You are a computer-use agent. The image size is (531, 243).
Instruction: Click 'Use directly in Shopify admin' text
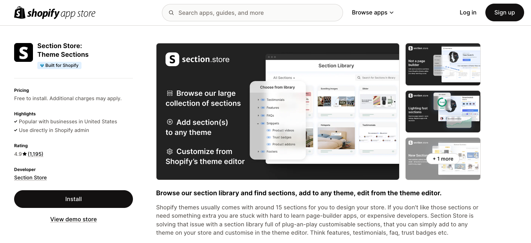coord(54,130)
